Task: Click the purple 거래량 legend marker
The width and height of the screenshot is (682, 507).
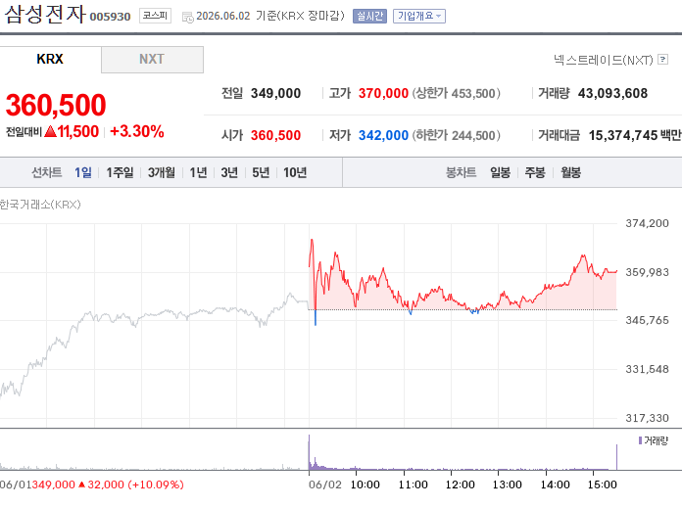Action: pyautogui.click(x=640, y=440)
